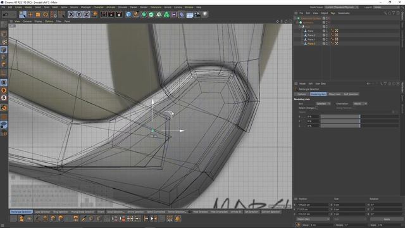Click the coordinate system cube icon
The height and width of the screenshot is (228, 405).
click(94, 15)
